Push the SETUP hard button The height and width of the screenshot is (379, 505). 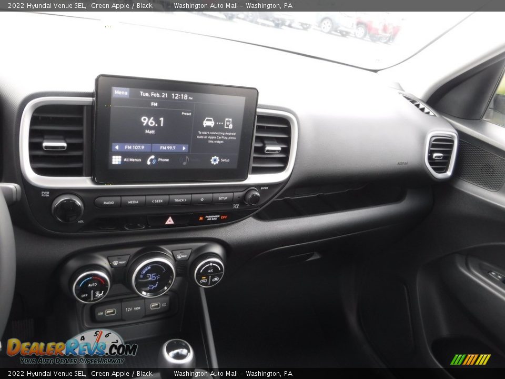pyautogui.click(x=223, y=198)
